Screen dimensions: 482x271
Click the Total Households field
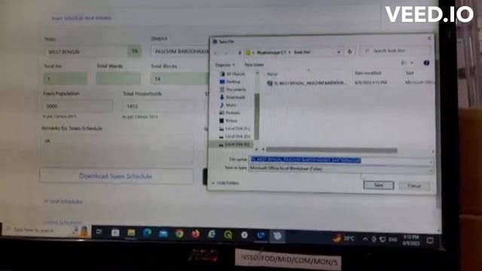pyautogui.click(x=158, y=106)
